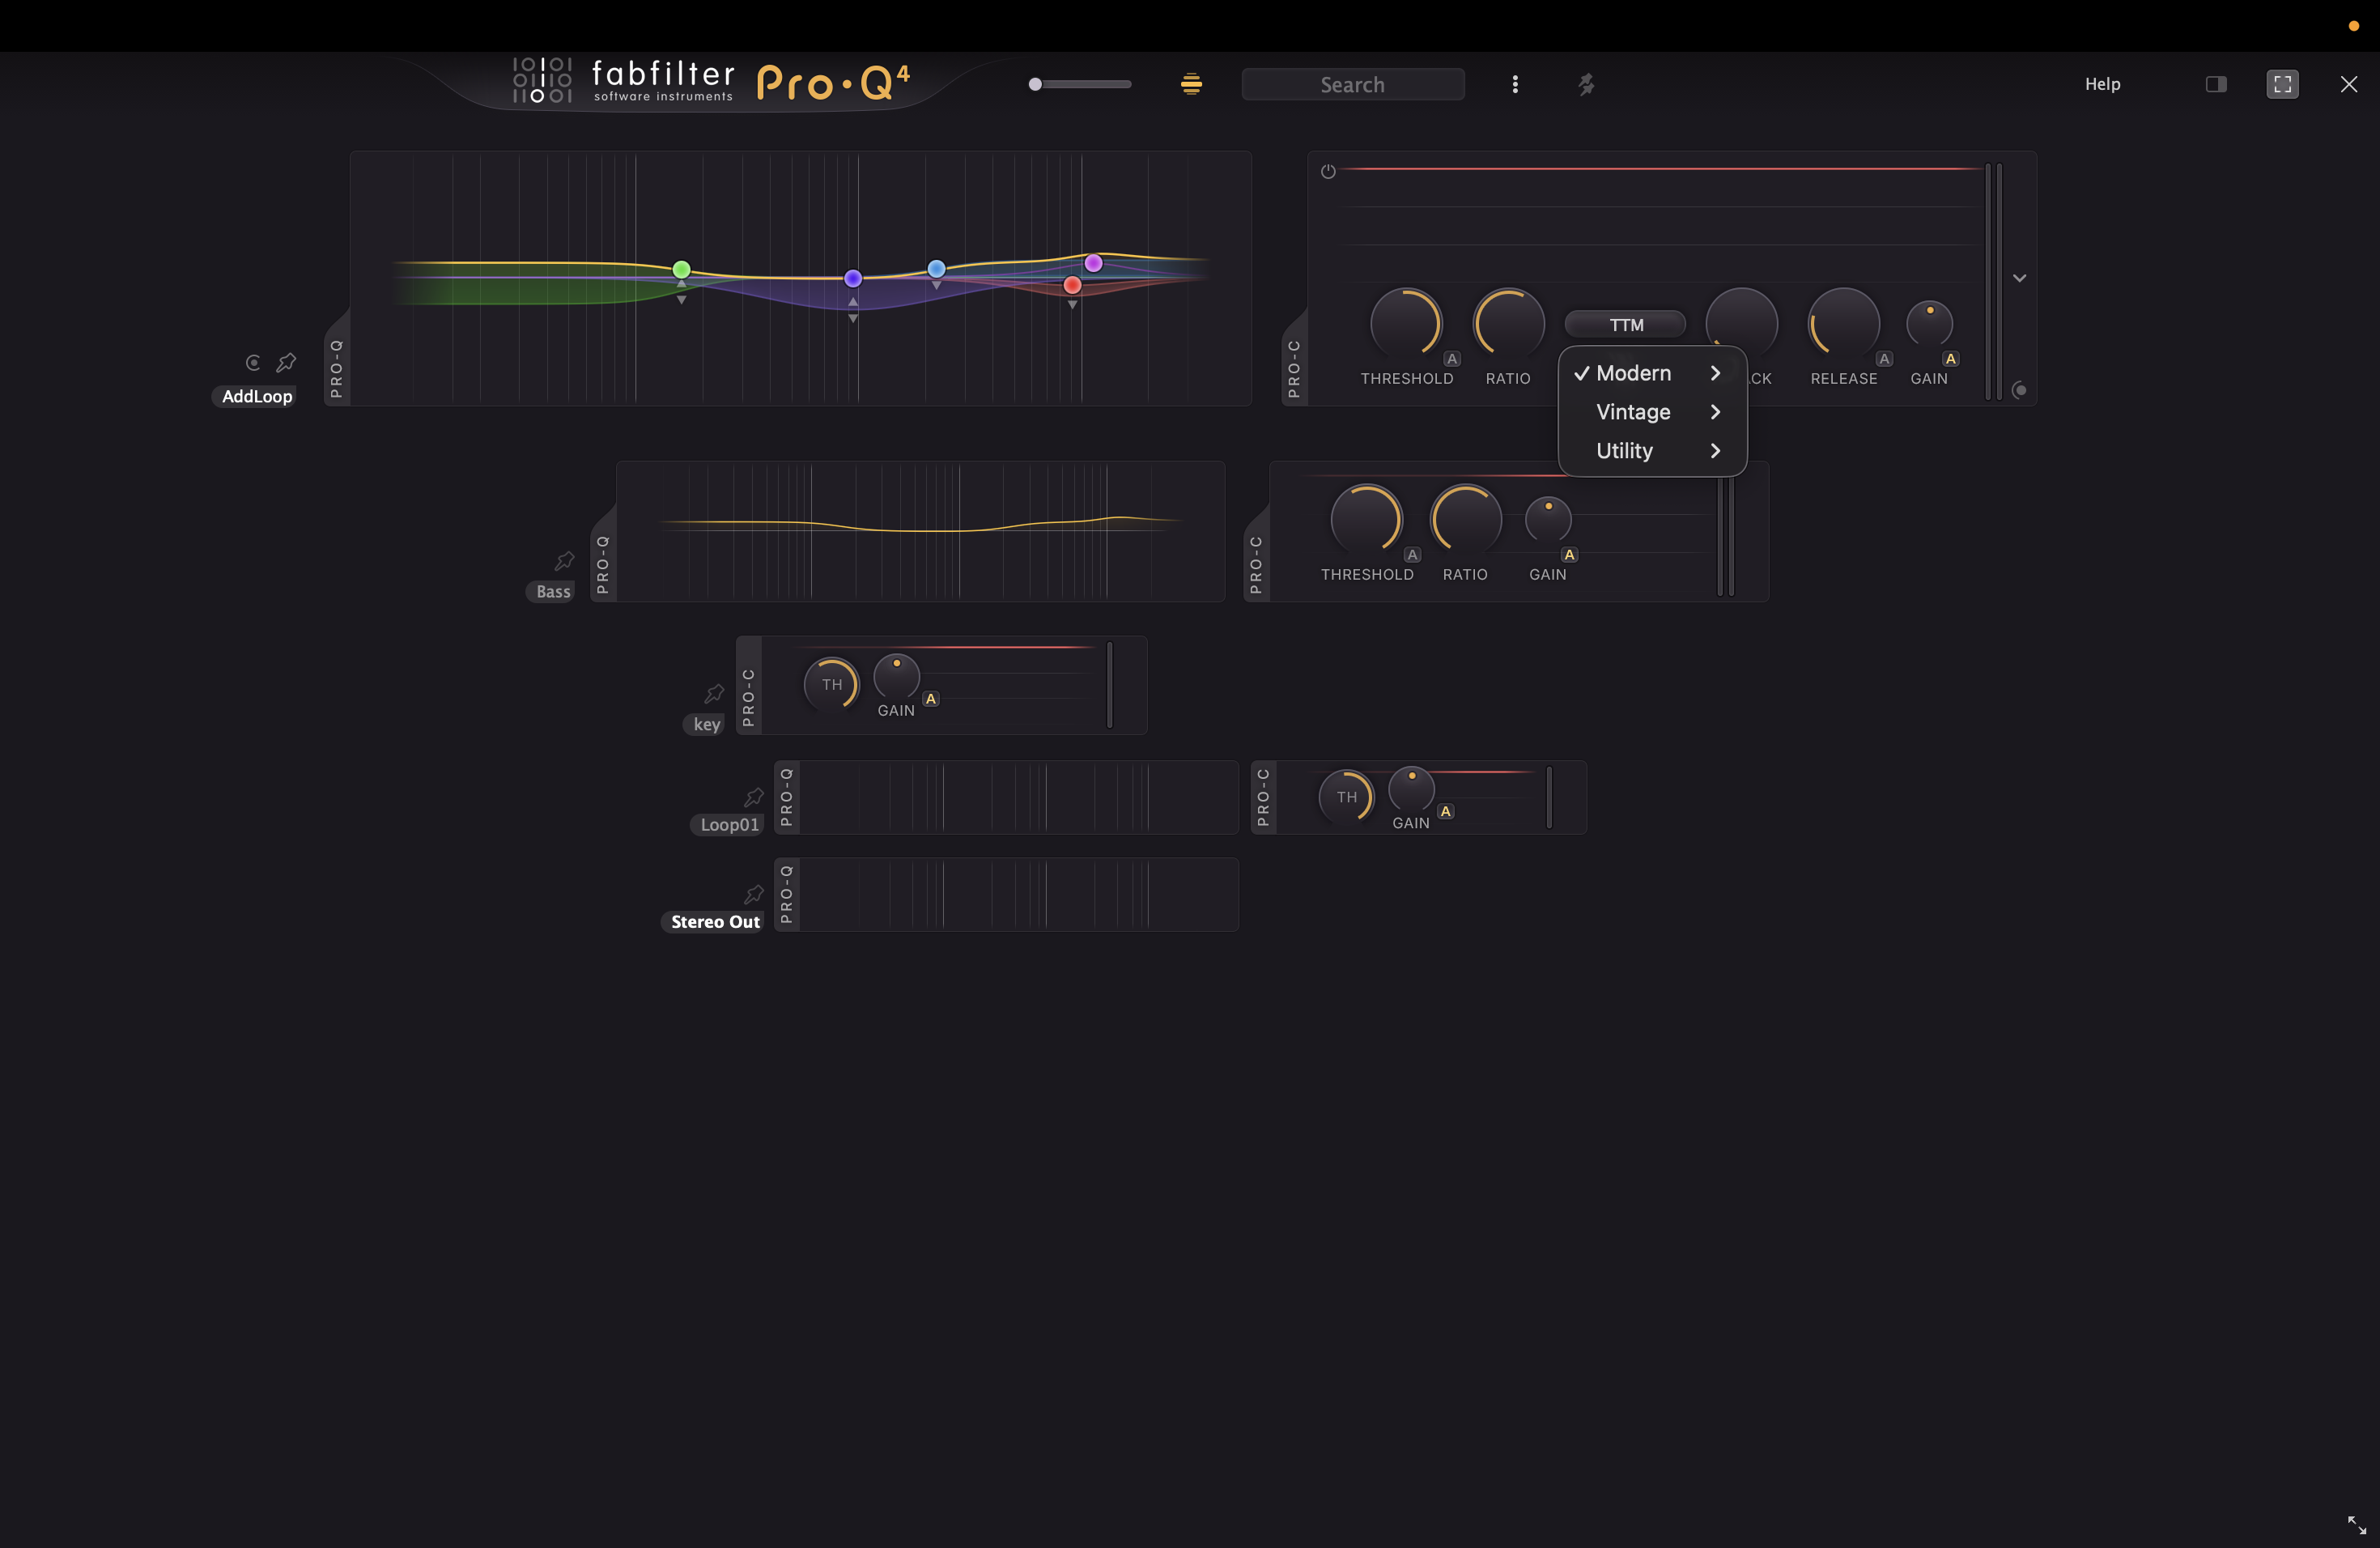Select the Loop01 track label

pos(729,825)
